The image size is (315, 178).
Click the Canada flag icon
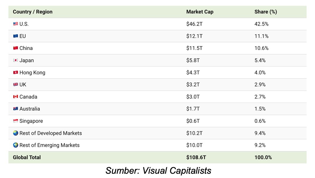point(16,97)
